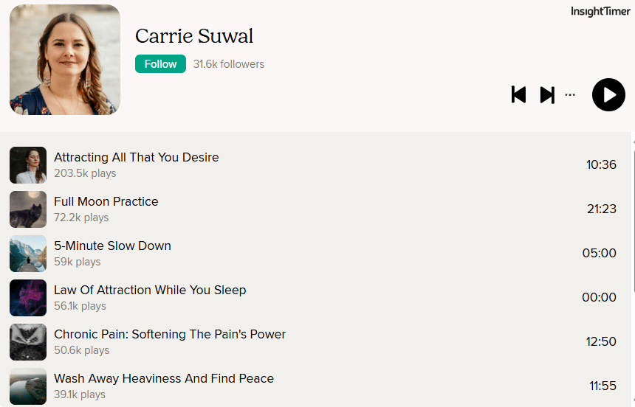
Task: Click the 10:36 duration of the first track
Action: (x=601, y=164)
